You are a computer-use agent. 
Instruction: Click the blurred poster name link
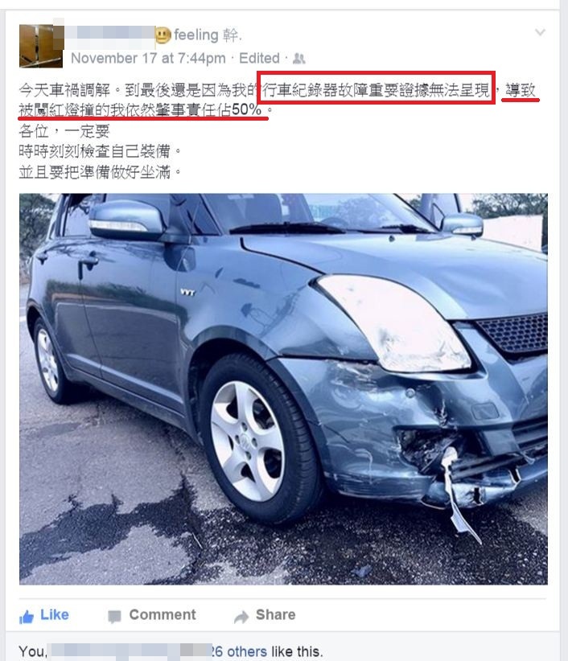tap(109, 35)
